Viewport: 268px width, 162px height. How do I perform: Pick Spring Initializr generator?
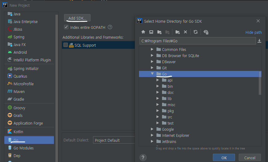click(x=29, y=69)
